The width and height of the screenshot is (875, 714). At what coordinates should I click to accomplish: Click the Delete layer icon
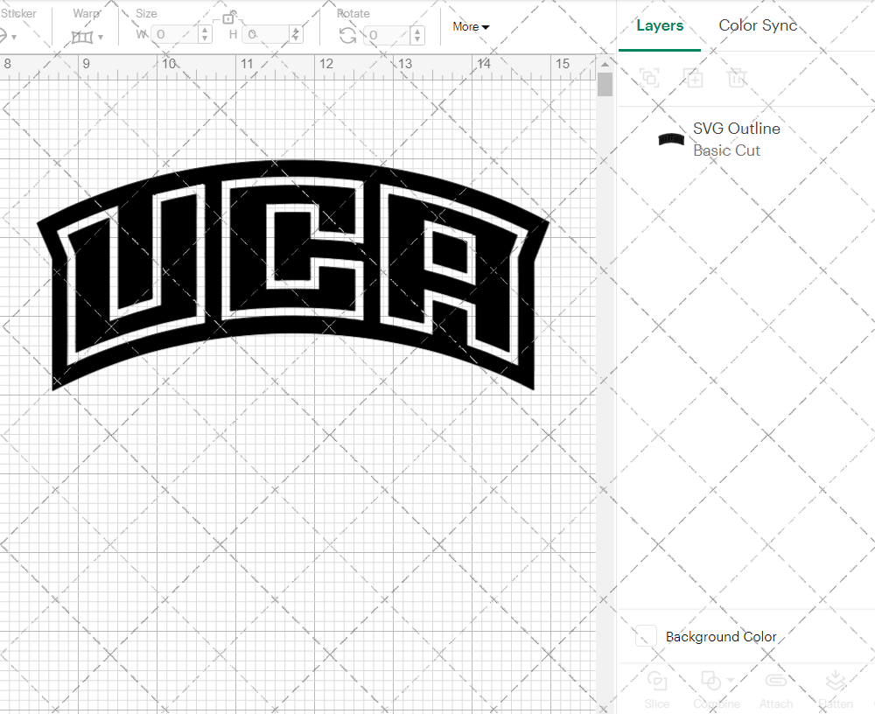click(737, 78)
